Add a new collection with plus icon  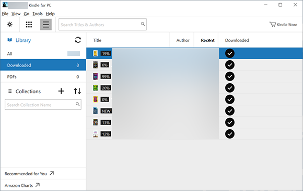click(x=61, y=91)
